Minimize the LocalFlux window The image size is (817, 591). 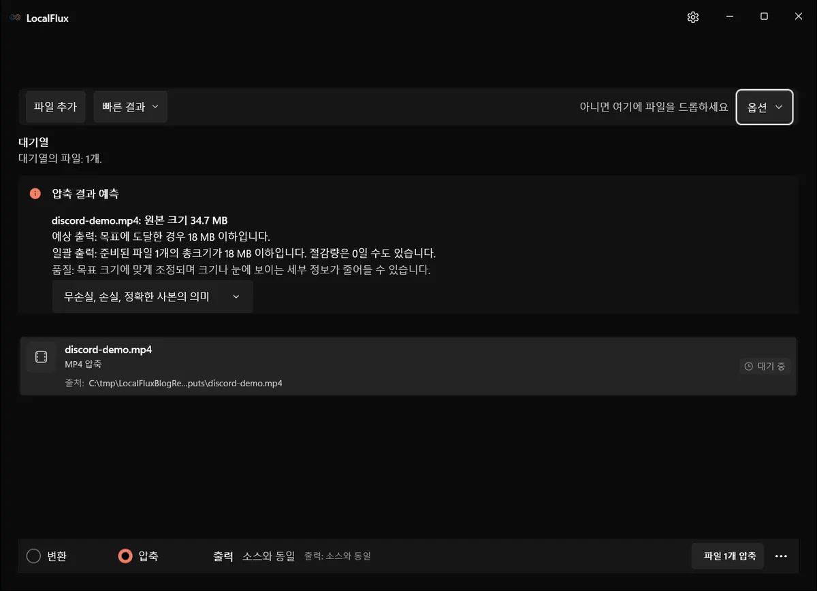tap(729, 17)
